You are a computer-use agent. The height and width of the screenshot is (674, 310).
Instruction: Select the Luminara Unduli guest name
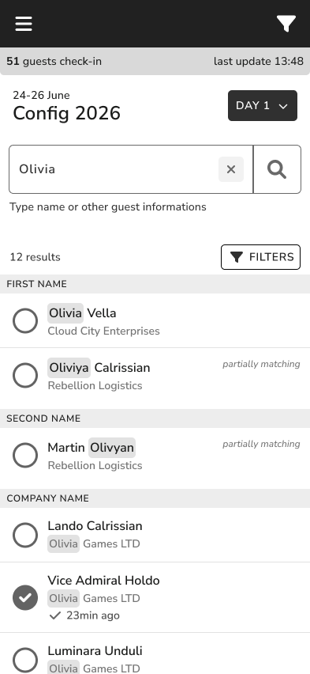[x=95, y=651]
